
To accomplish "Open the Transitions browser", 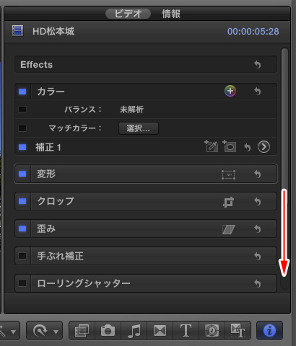I will tap(160, 331).
